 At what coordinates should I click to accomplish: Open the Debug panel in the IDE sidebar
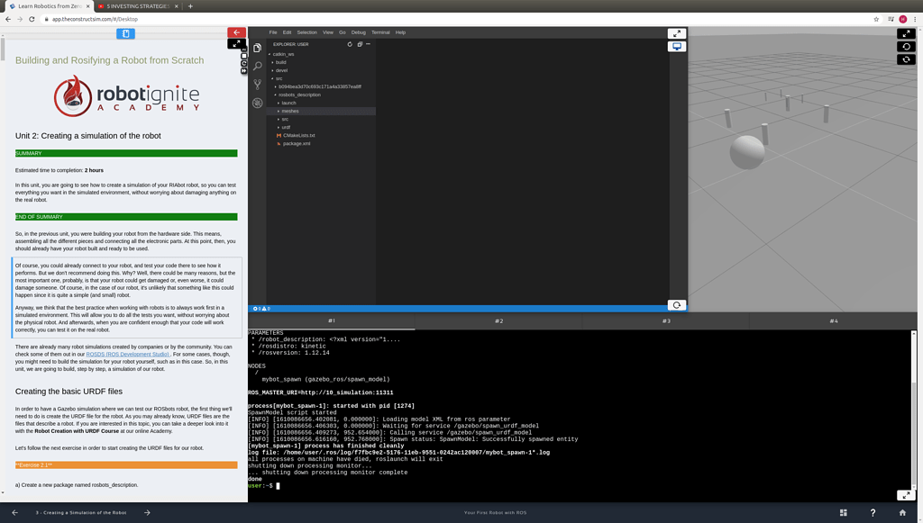coord(258,103)
